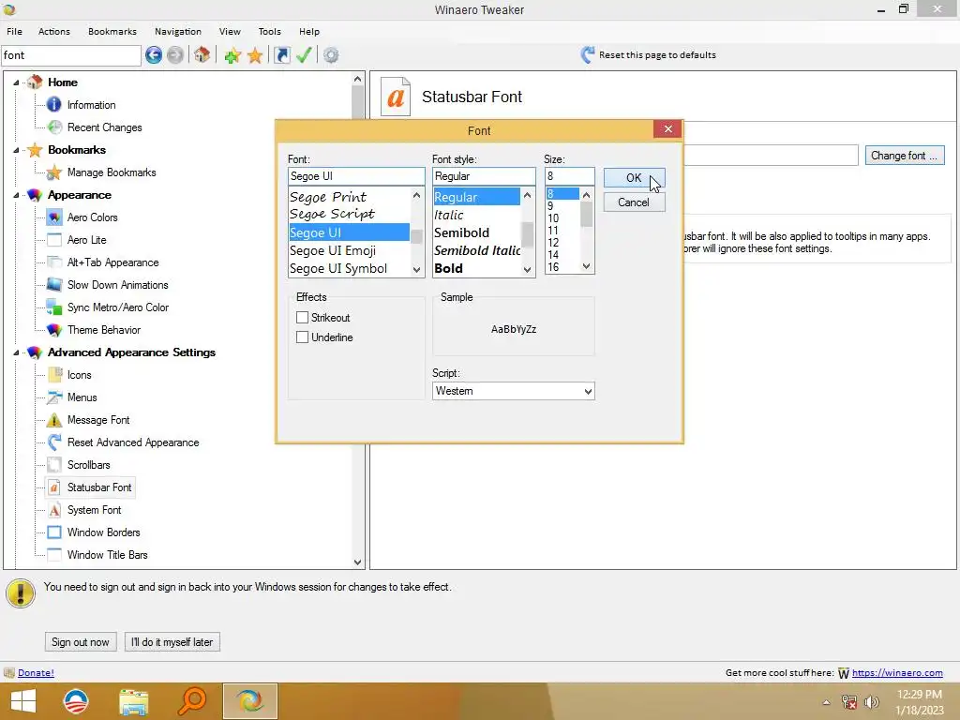Open File Explorer in taskbar

133,701
